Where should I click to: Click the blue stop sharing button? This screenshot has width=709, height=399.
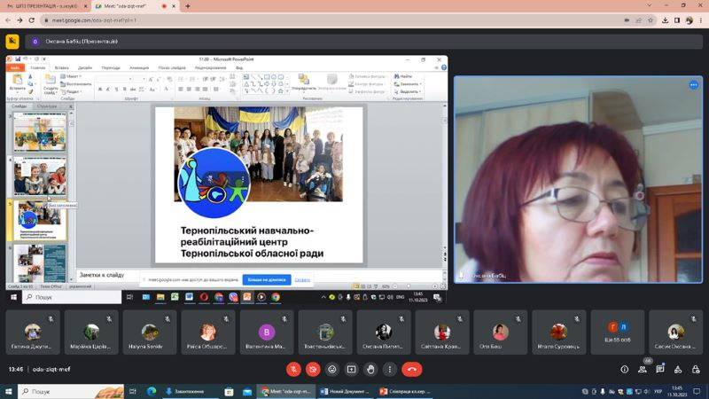pyautogui.click(x=267, y=279)
